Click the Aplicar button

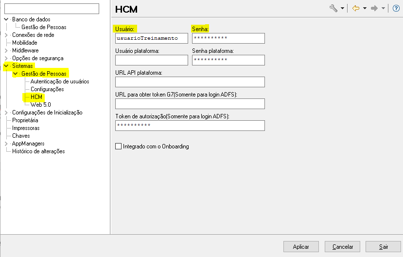click(x=301, y=246)
